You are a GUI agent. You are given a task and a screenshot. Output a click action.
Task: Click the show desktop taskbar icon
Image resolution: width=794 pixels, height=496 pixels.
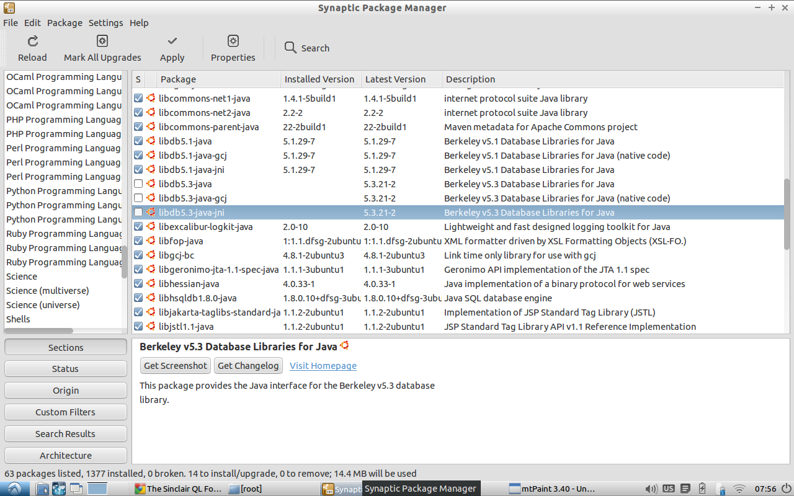pyautogui.click(x=76, y=489)
